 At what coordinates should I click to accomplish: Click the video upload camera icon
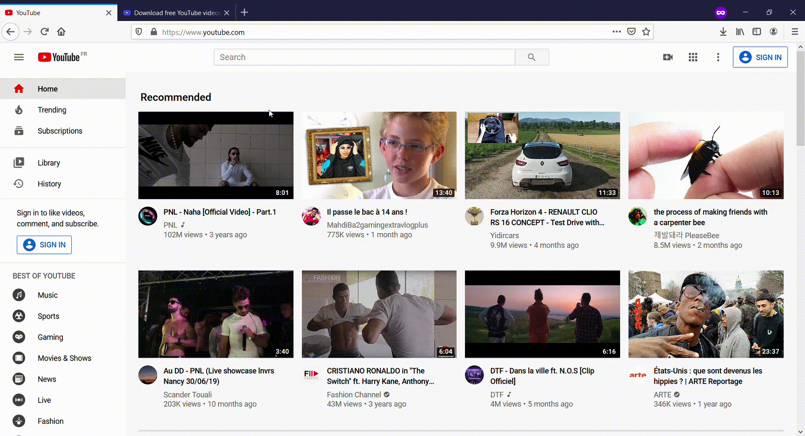click(x=667, y=57)
